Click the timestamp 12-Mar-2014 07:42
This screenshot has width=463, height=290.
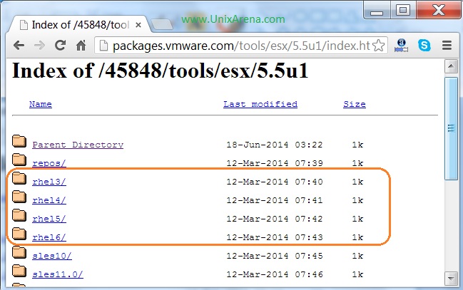coord(275,219)
